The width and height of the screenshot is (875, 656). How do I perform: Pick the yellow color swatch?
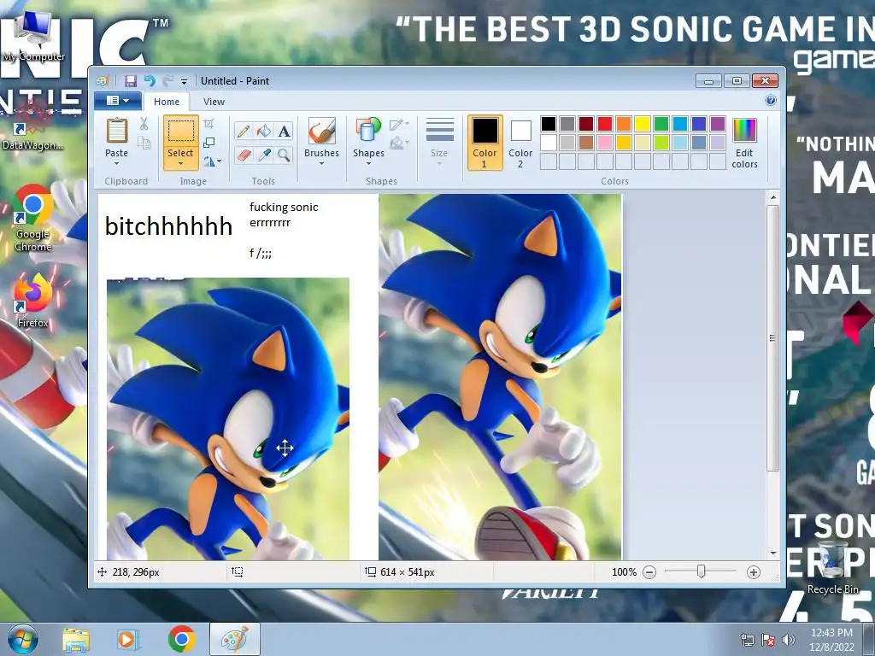[x=643, y=124]
